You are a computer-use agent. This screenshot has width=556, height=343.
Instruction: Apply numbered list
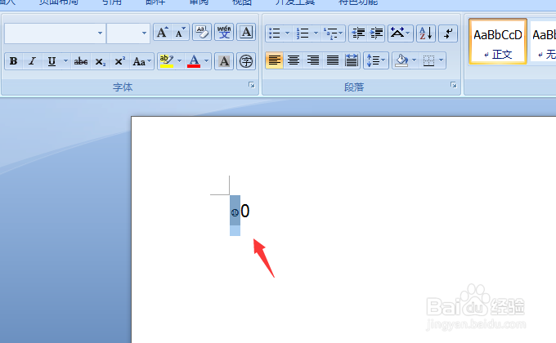[x=303, y=33]
